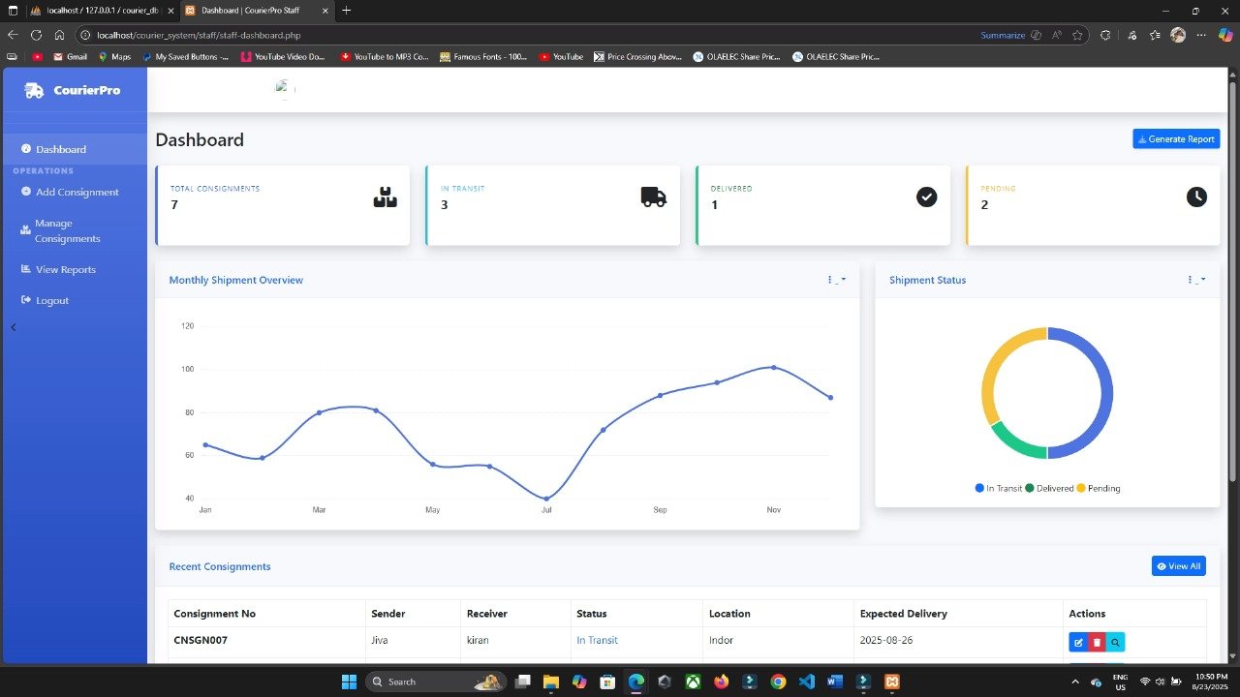The image size is (1240, 697).
Task: Click the red delete icon for CNSGN007
Action: coord(1097,642)
